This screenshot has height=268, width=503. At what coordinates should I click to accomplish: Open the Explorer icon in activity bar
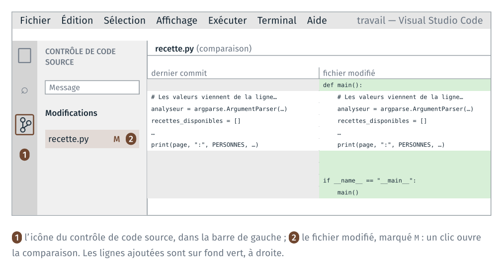[x=25, y=56]
